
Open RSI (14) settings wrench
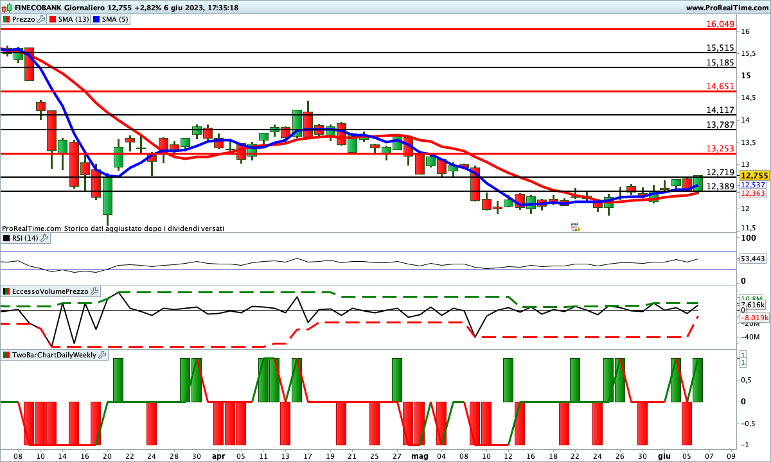pyautogui.click(x=44, y=238)
